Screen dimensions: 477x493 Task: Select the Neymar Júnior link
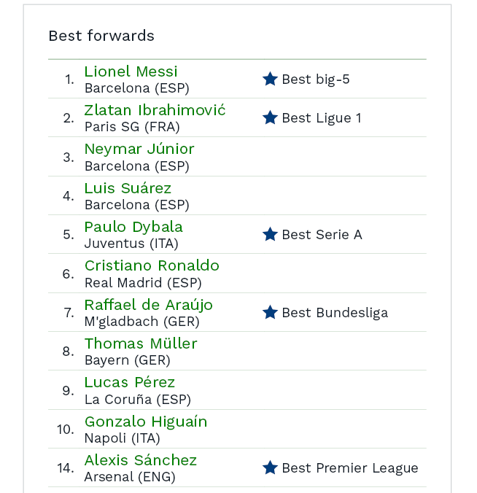(x=139, y=149)
